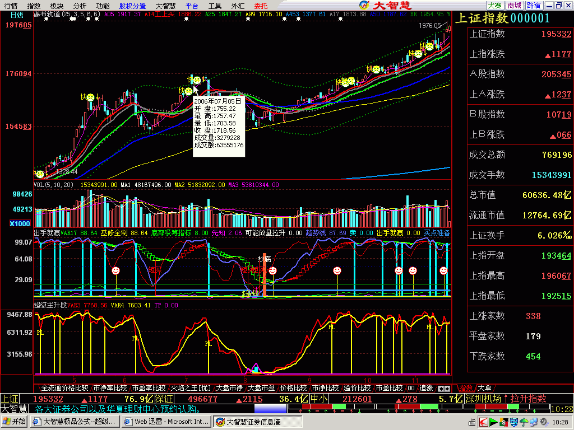Select the 00 tab

coord(411,388)
